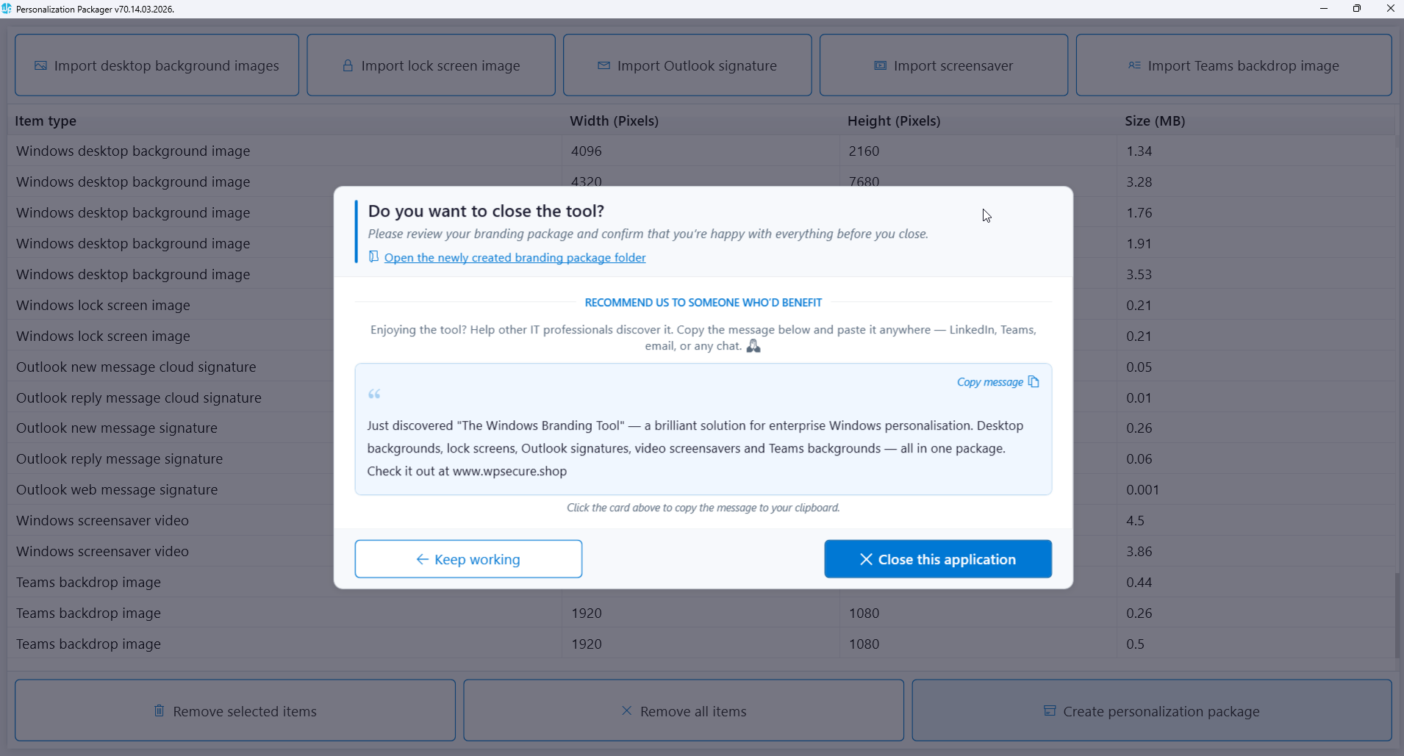
Task: Click the Copy message link text
Action: [989, 382]
